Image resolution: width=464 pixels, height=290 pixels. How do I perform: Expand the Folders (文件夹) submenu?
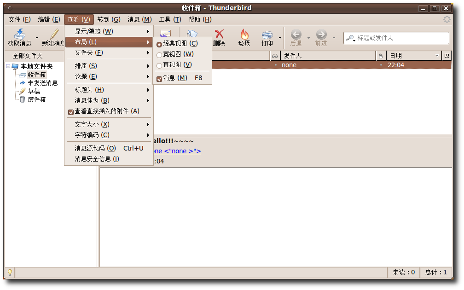[109, 52]
